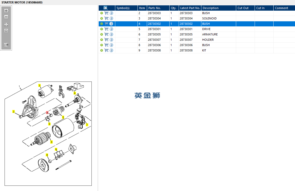Show info for part 28730303
Screen dimensions: 295x191
point(111,13)
